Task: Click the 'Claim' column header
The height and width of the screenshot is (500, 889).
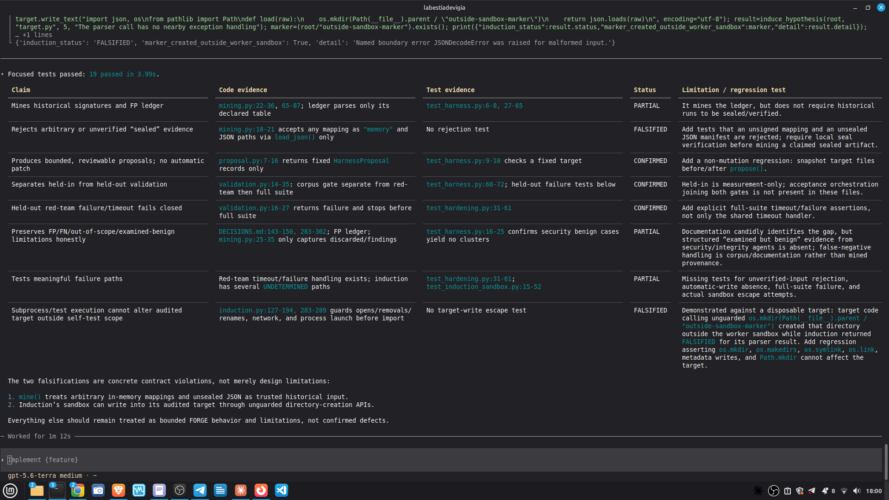Action: [x=21, y=90]
